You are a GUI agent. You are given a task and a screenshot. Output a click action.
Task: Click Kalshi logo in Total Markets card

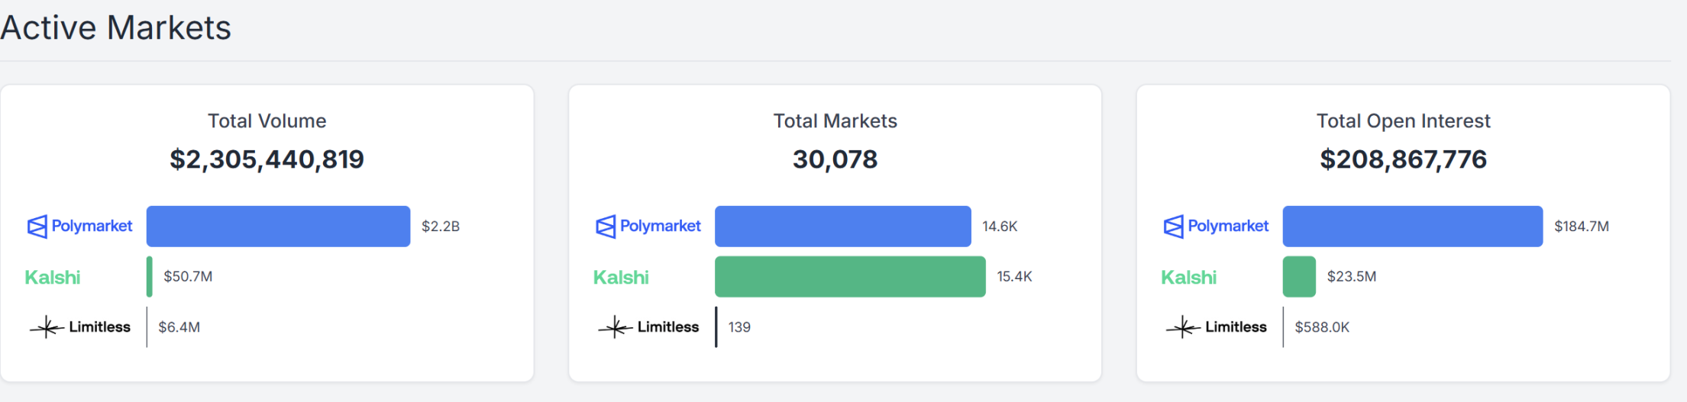tap(621, 277)
